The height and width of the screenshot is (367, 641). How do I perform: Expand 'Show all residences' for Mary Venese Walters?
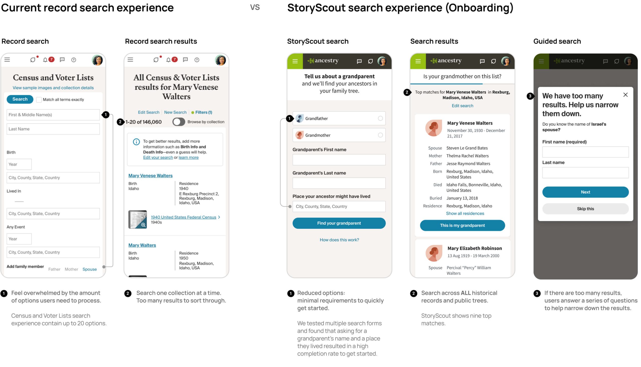pyautogui.click(x=465, y=213)
